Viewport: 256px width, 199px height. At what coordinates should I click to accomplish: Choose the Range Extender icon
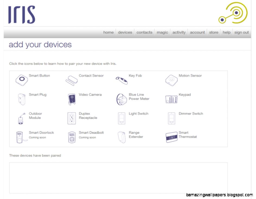pos(122,137)
